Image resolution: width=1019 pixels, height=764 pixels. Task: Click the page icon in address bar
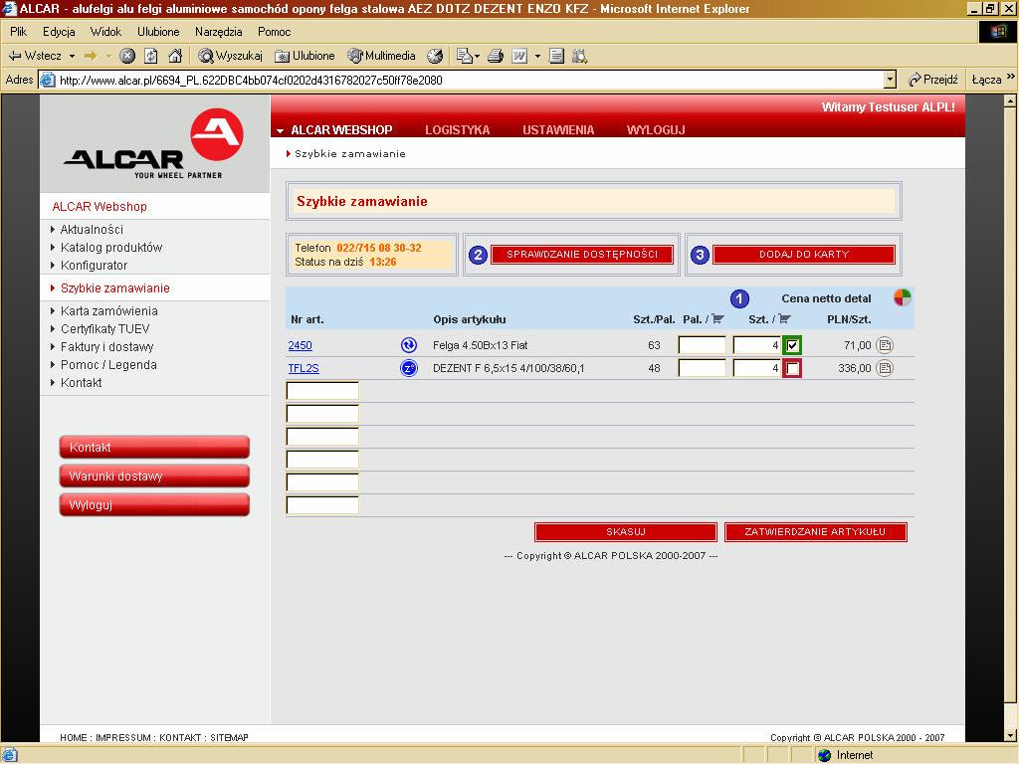click(x=48, y=80)
